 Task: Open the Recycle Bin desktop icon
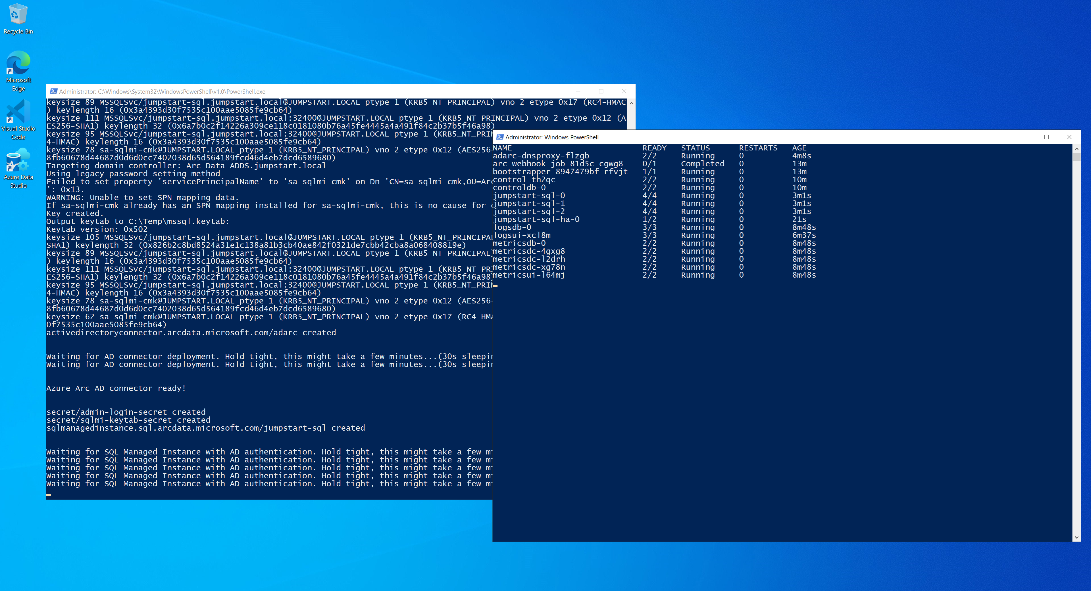[x=18, y=19]
